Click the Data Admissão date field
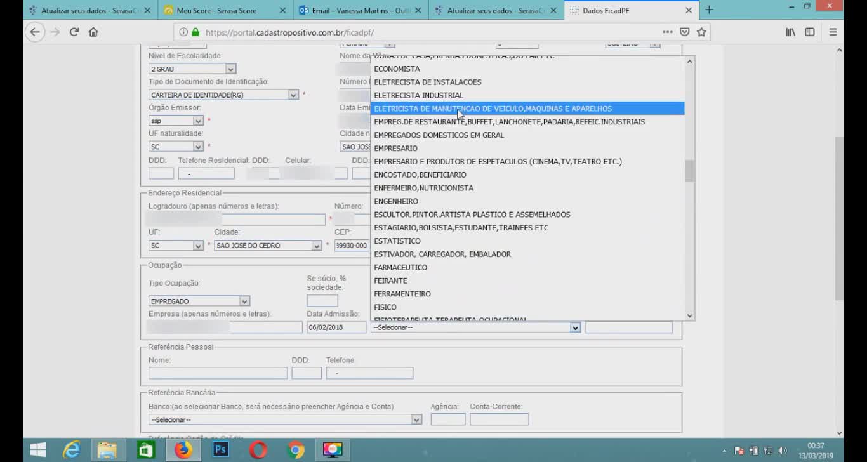Image resolution: width=867 pixels, height=462 pixels. pos(336,327)
